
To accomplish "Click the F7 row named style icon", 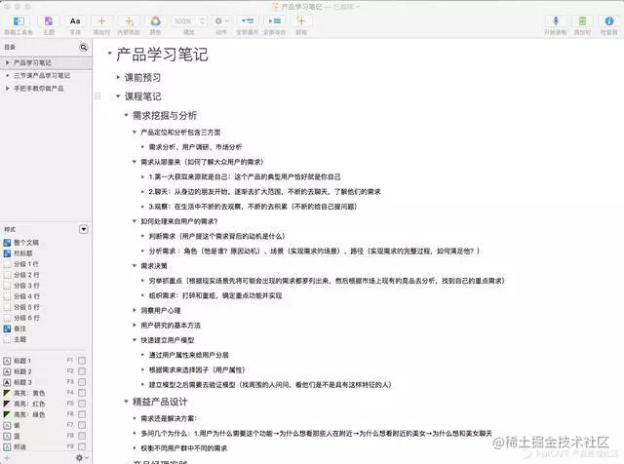I will click(7, 425).
